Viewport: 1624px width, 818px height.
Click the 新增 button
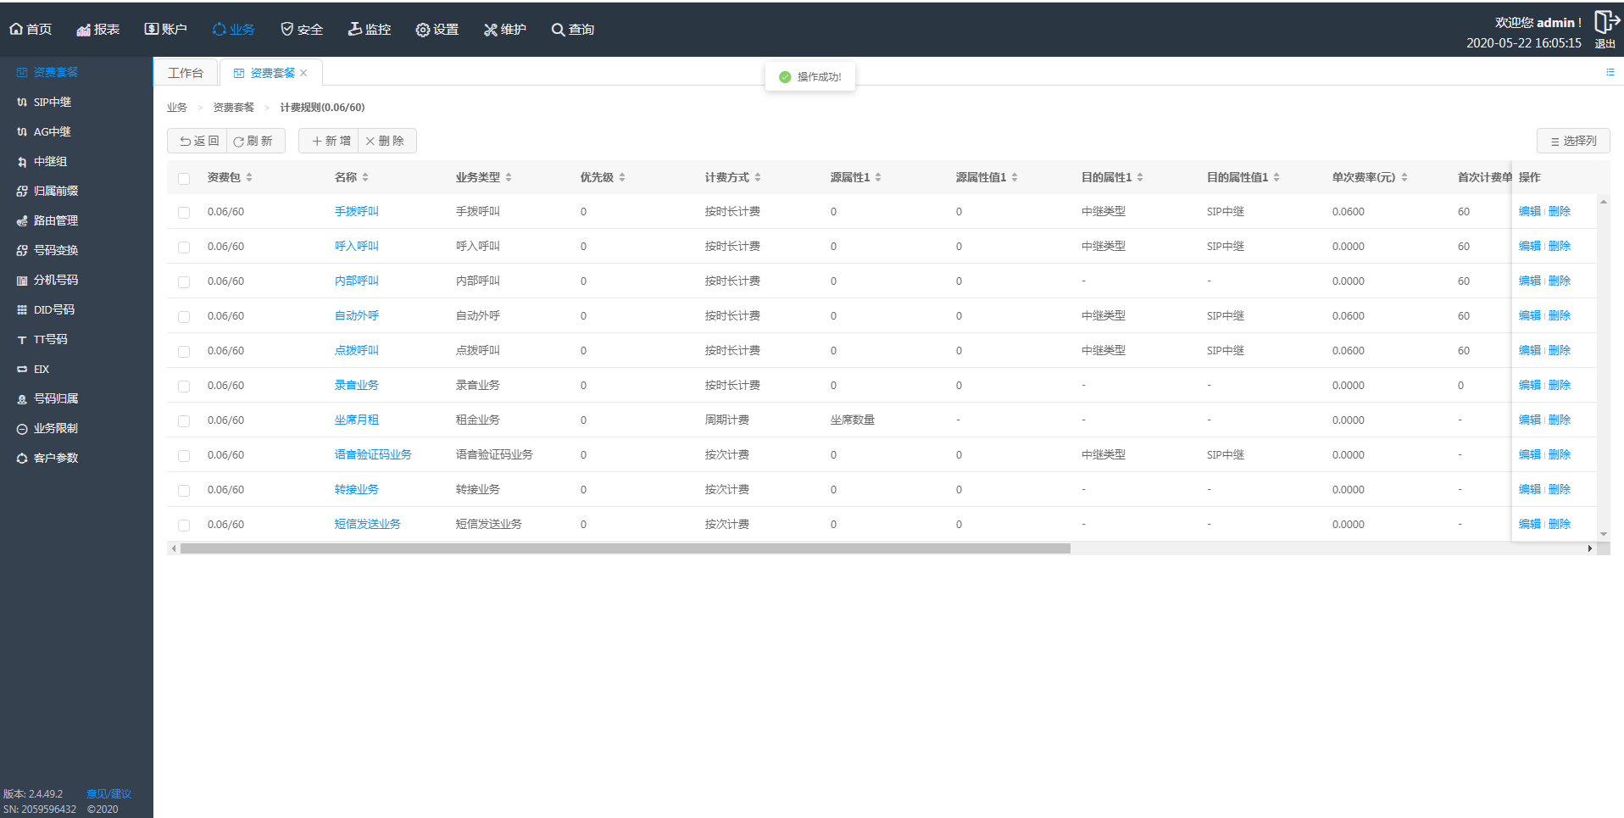coord(330,141)
